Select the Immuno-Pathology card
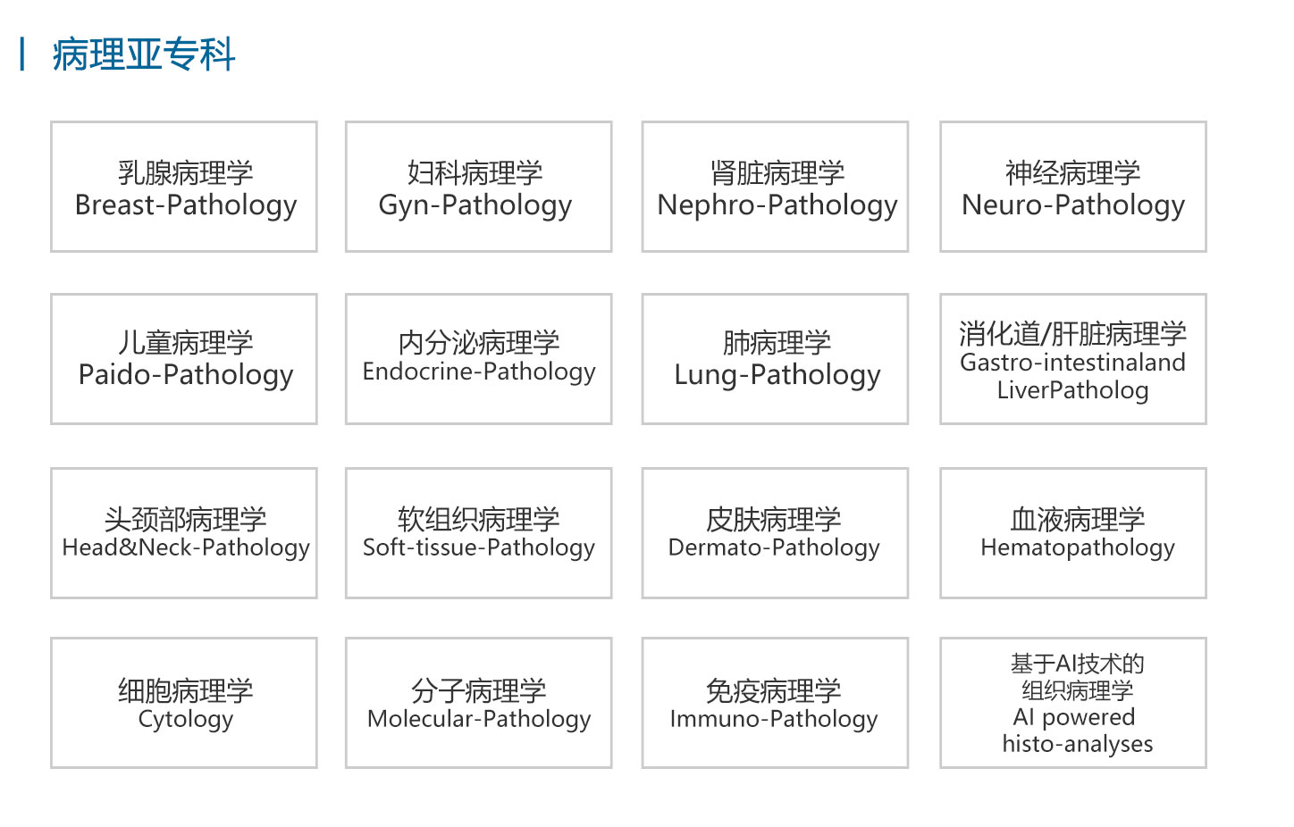The width and height of the screenshot is (1294, 827). click(x=775, y=703)
